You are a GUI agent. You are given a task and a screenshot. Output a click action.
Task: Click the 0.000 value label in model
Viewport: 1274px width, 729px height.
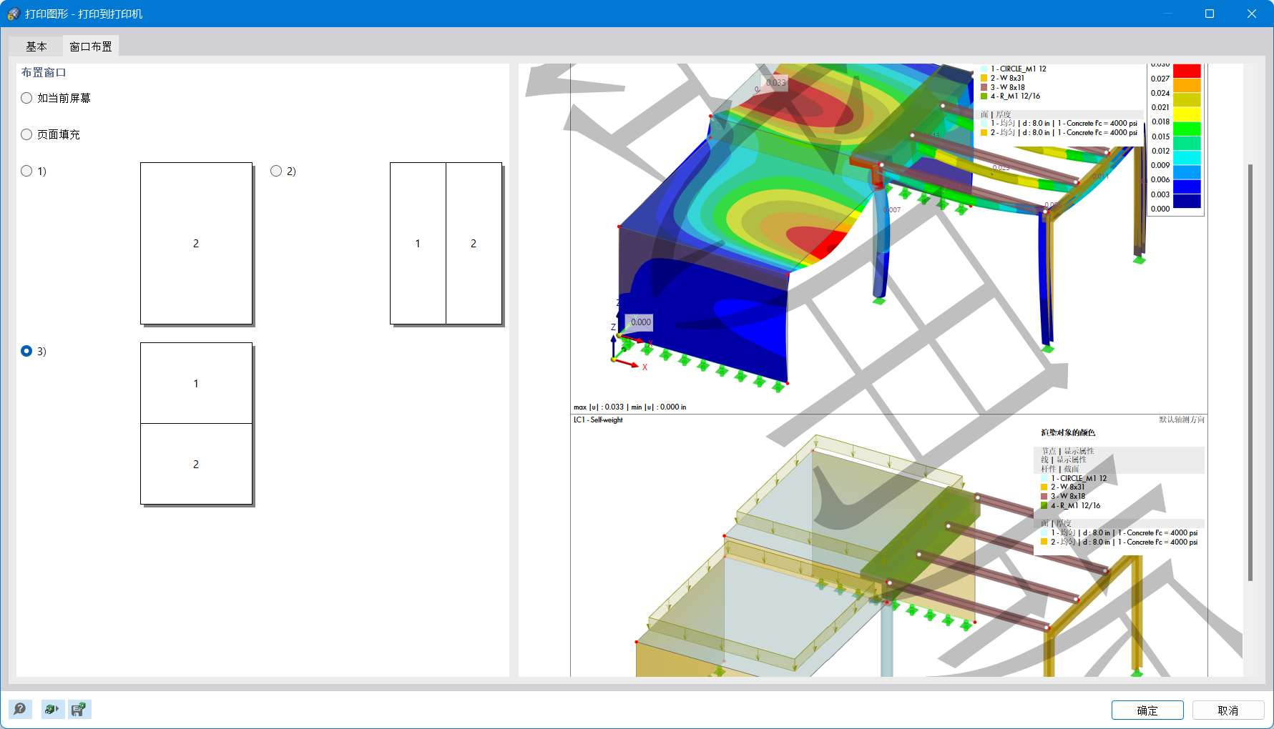click(640, 322)
